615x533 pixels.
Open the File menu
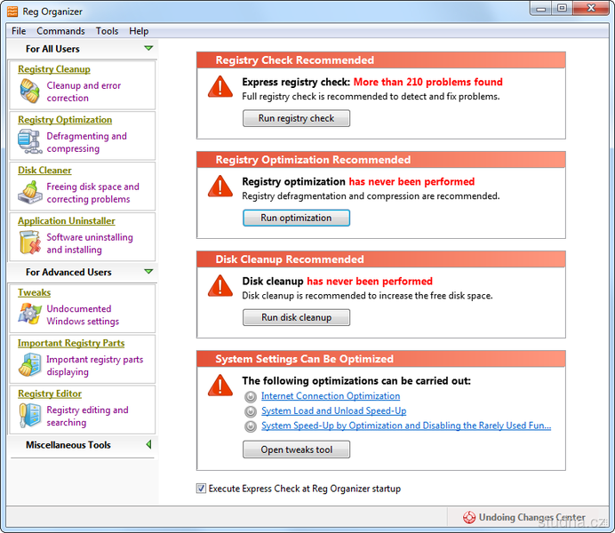[19, 31]
